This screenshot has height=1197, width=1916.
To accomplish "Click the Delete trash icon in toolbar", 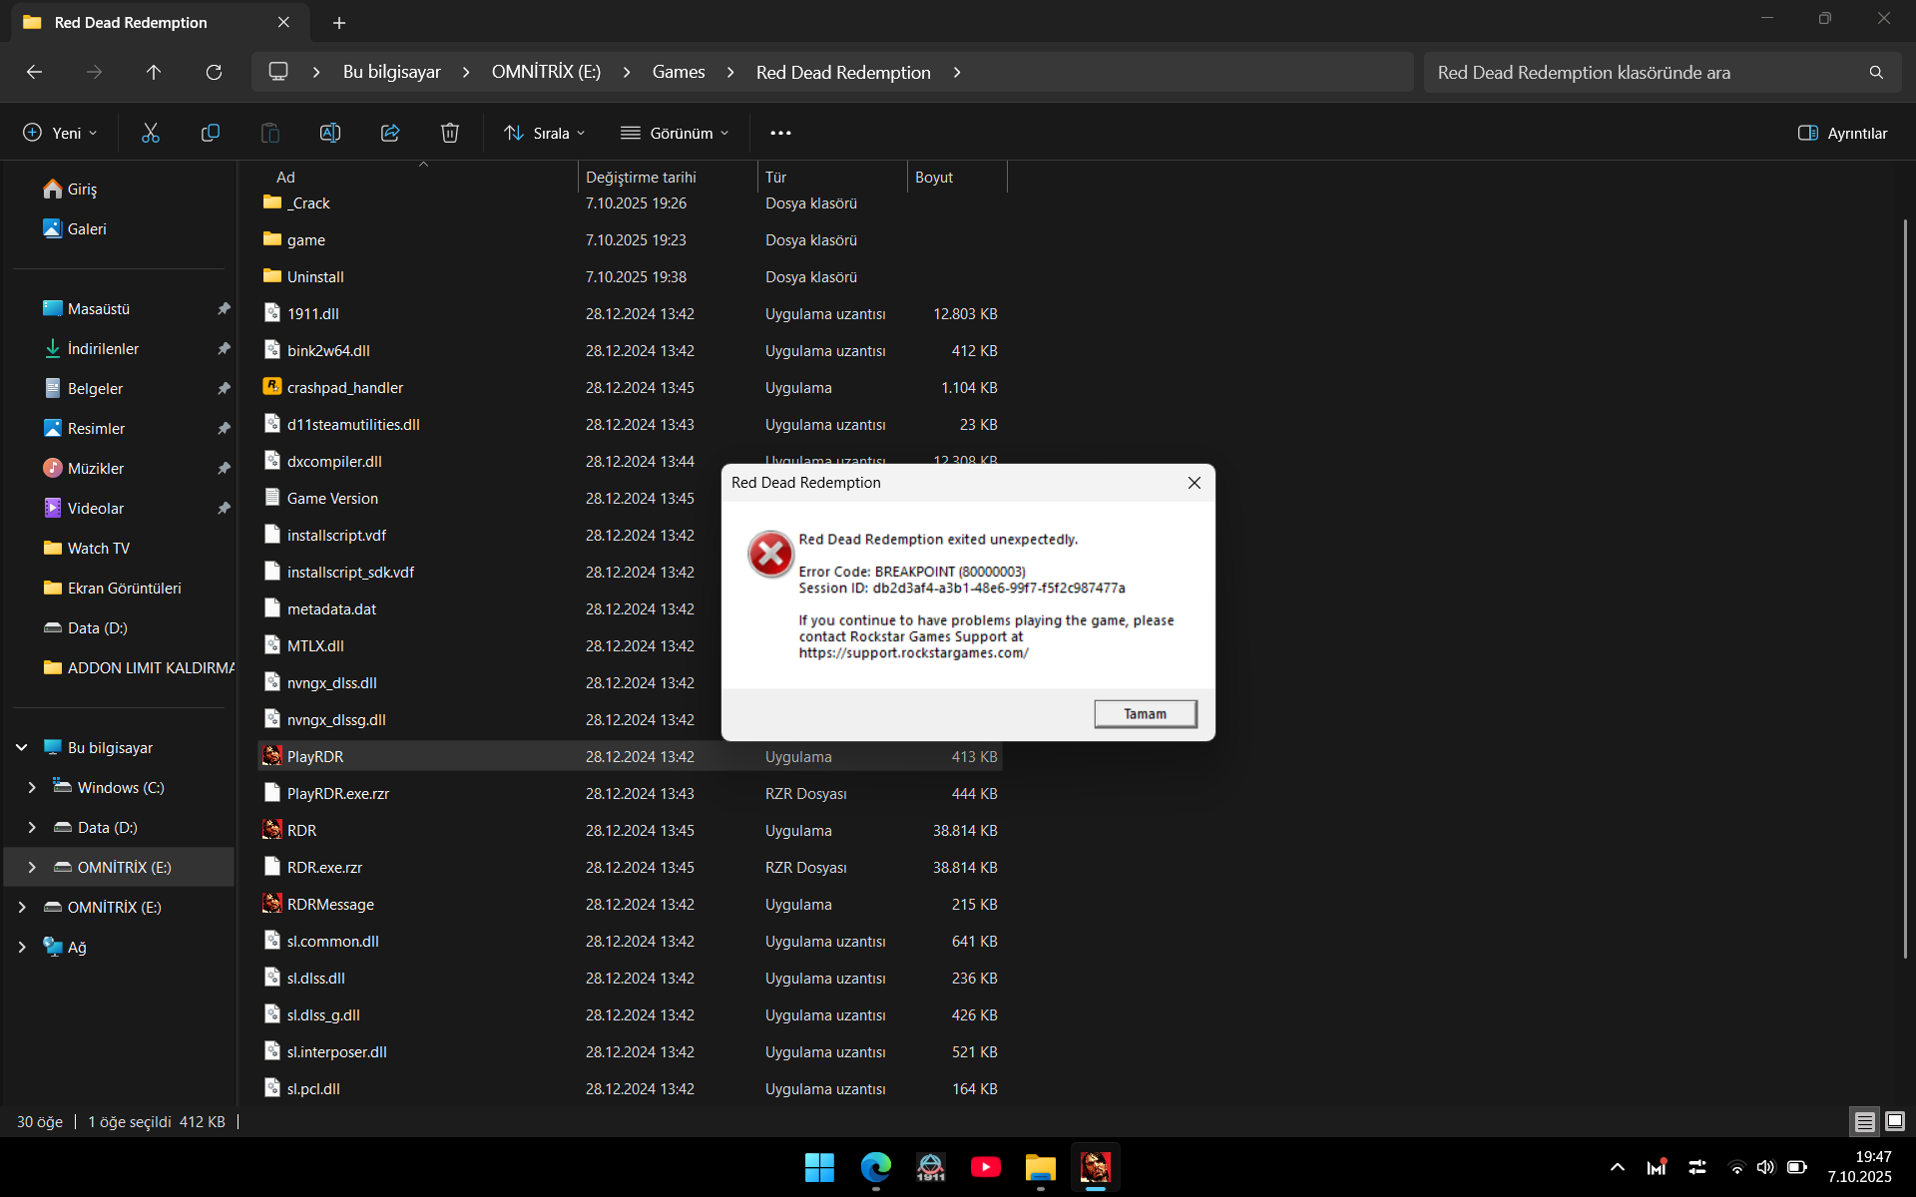I will coord(450,133).
